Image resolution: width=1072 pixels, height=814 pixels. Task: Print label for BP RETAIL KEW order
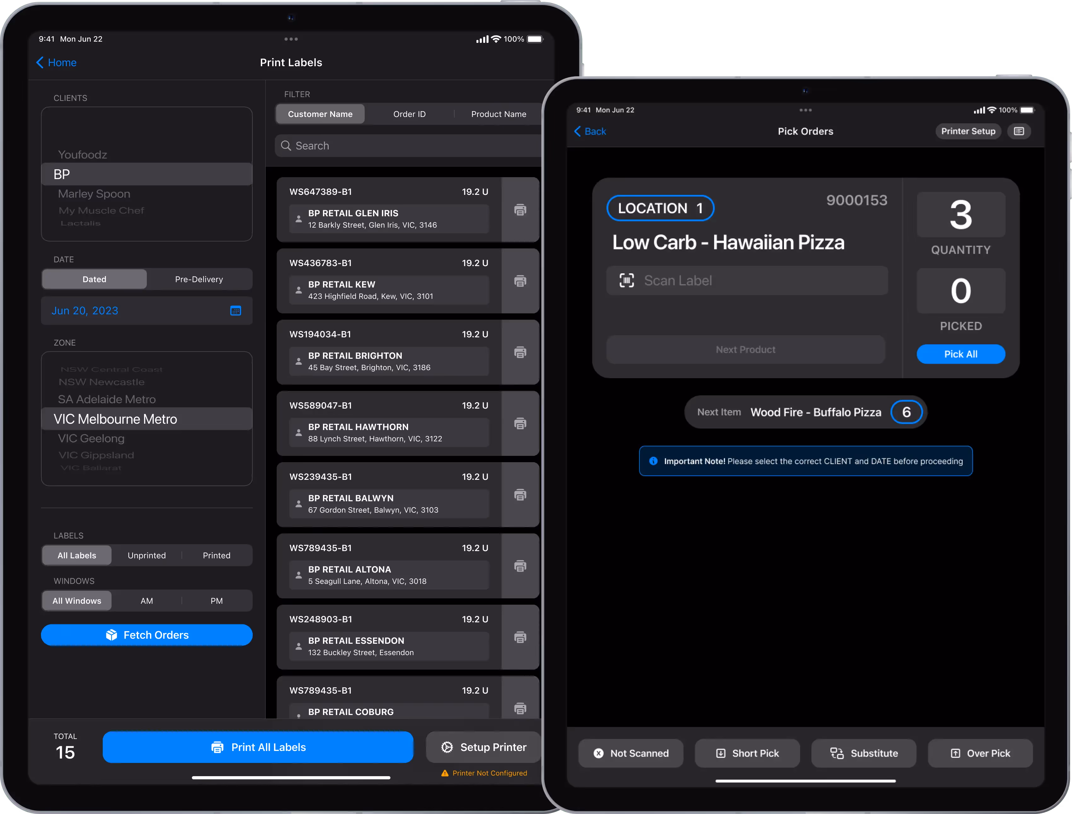[520, 281]
